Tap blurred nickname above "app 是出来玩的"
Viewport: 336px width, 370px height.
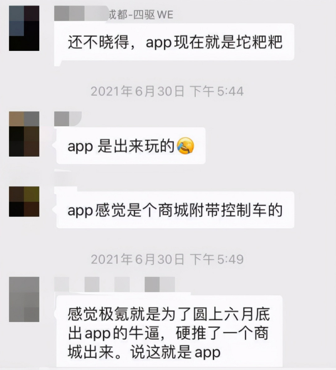pyautogui.click(x=68, y=119)
